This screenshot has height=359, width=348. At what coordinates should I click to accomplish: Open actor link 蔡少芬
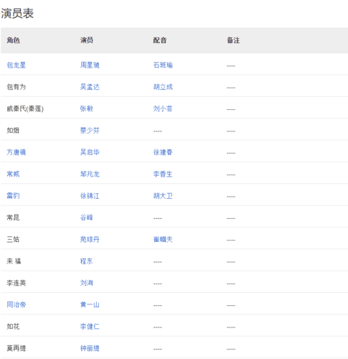pyautogui.click(x=90, y=131)
